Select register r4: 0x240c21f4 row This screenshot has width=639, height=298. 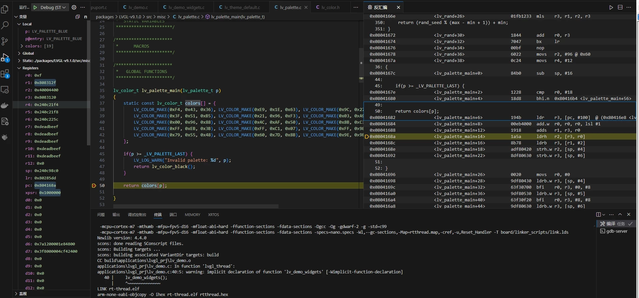click(51, 105)
